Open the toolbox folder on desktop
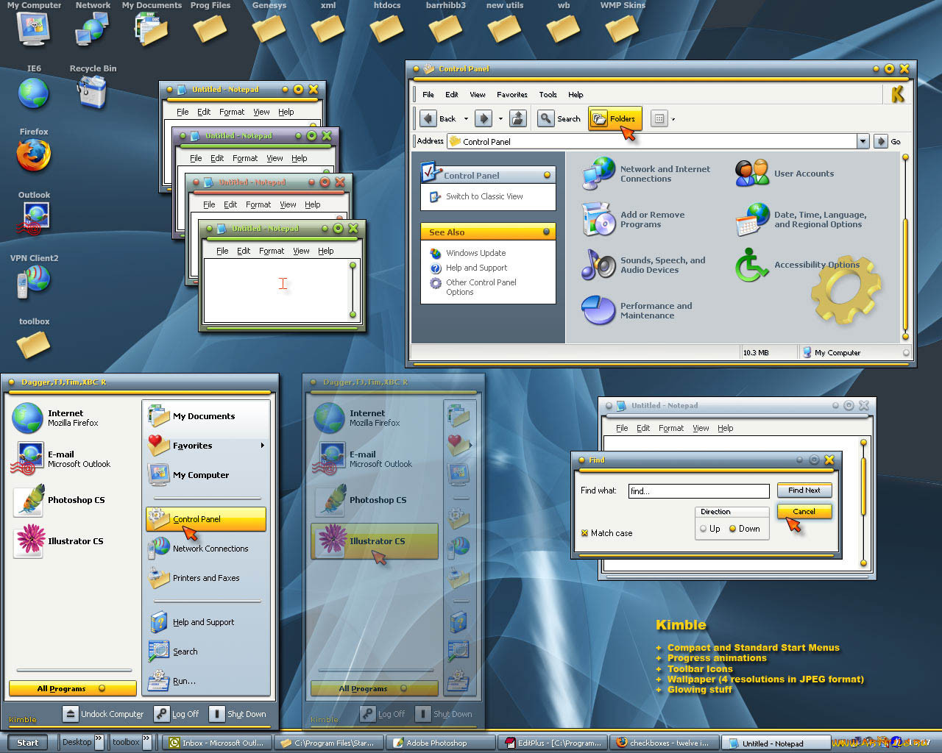This screenshot has height=753, width=942. tap(34, 344)
